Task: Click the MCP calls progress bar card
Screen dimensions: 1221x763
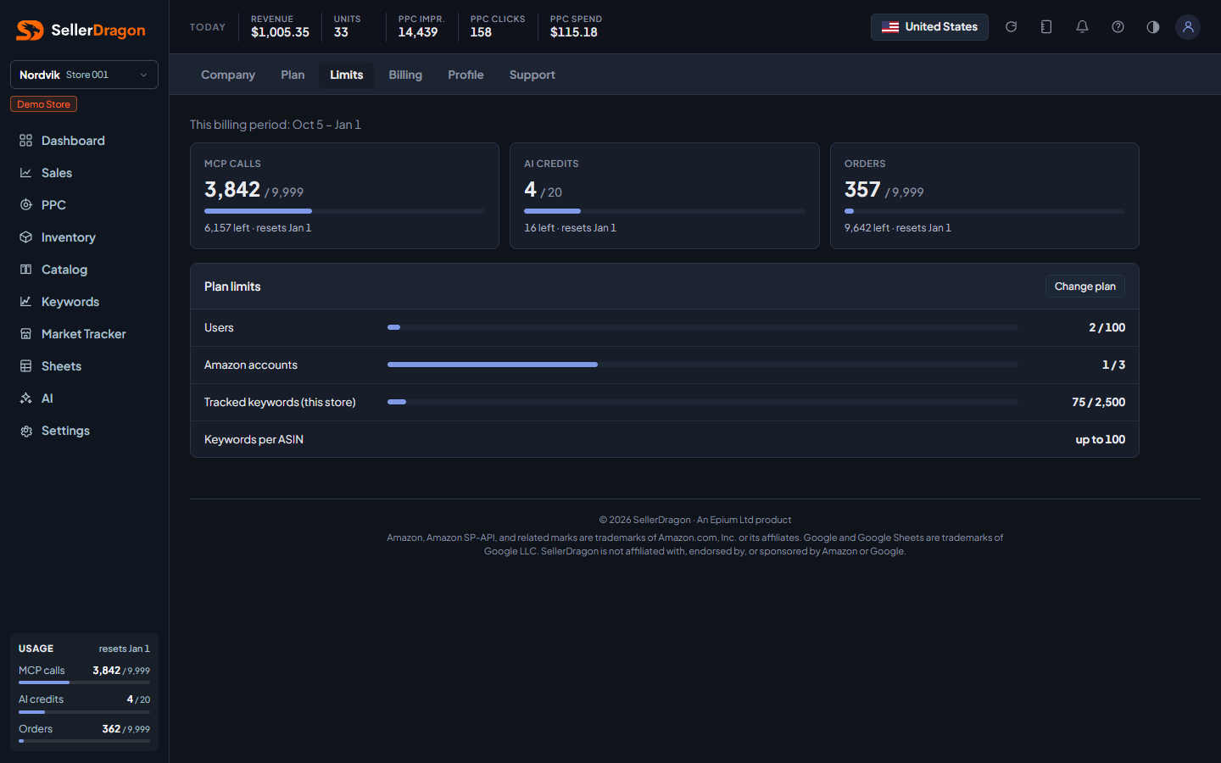Action: coord(344,196)
